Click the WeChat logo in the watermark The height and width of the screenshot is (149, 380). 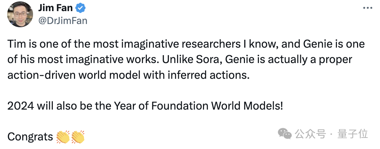coord(287,134)
